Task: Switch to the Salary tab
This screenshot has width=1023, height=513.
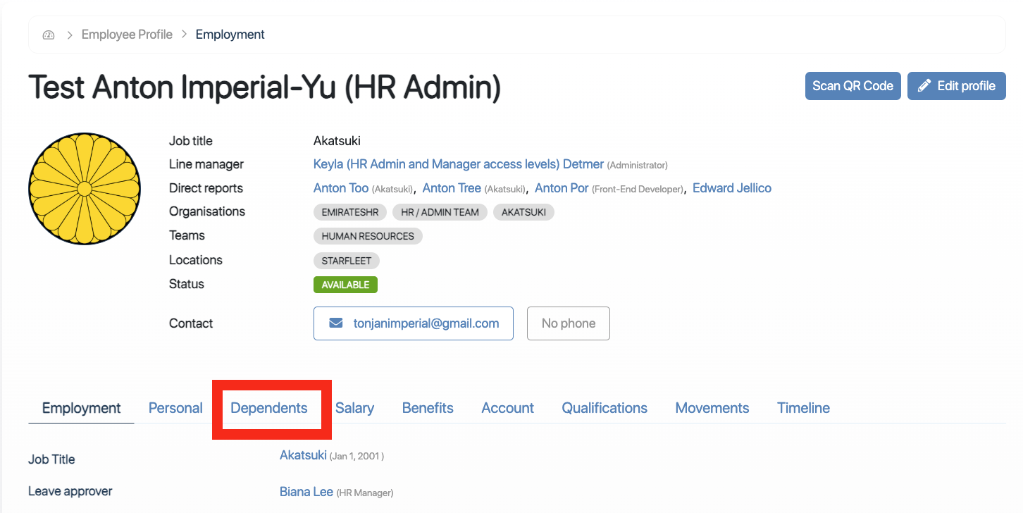Action: [354, 408]
